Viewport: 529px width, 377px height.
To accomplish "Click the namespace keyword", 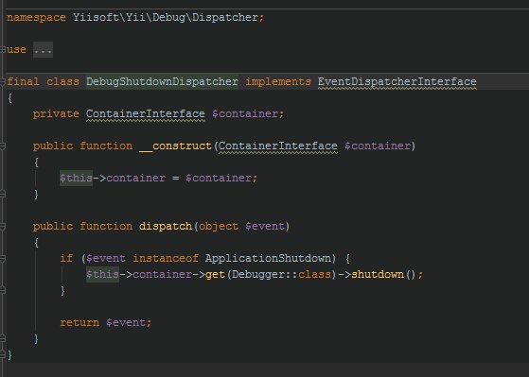I will 37,18.
